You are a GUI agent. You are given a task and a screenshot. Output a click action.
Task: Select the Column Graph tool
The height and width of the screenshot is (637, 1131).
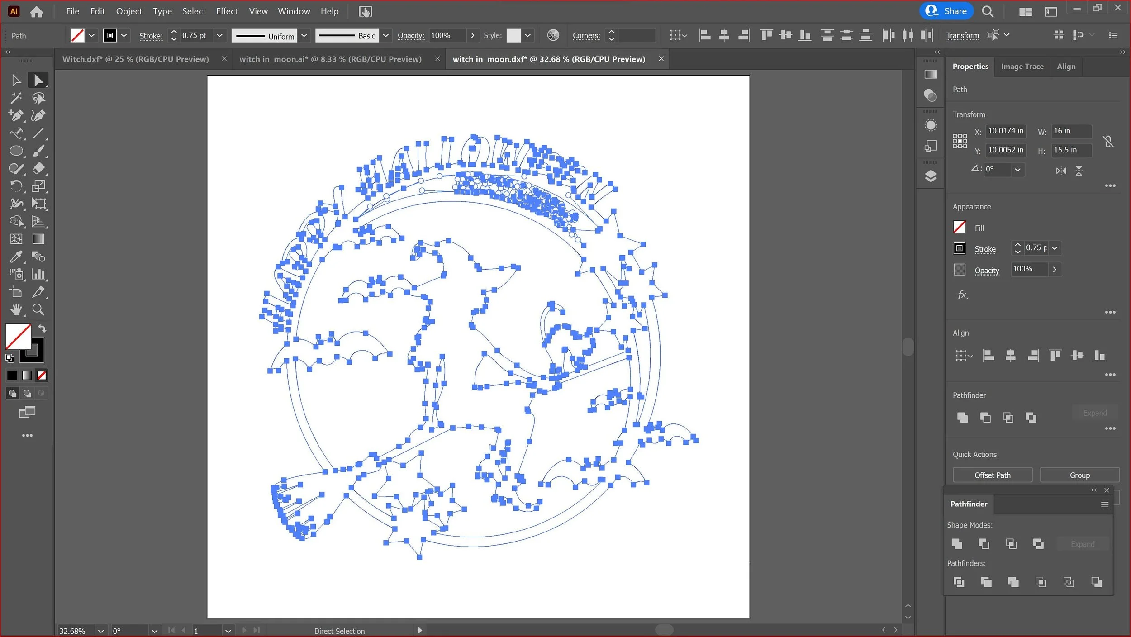click(x=38, y=274)
